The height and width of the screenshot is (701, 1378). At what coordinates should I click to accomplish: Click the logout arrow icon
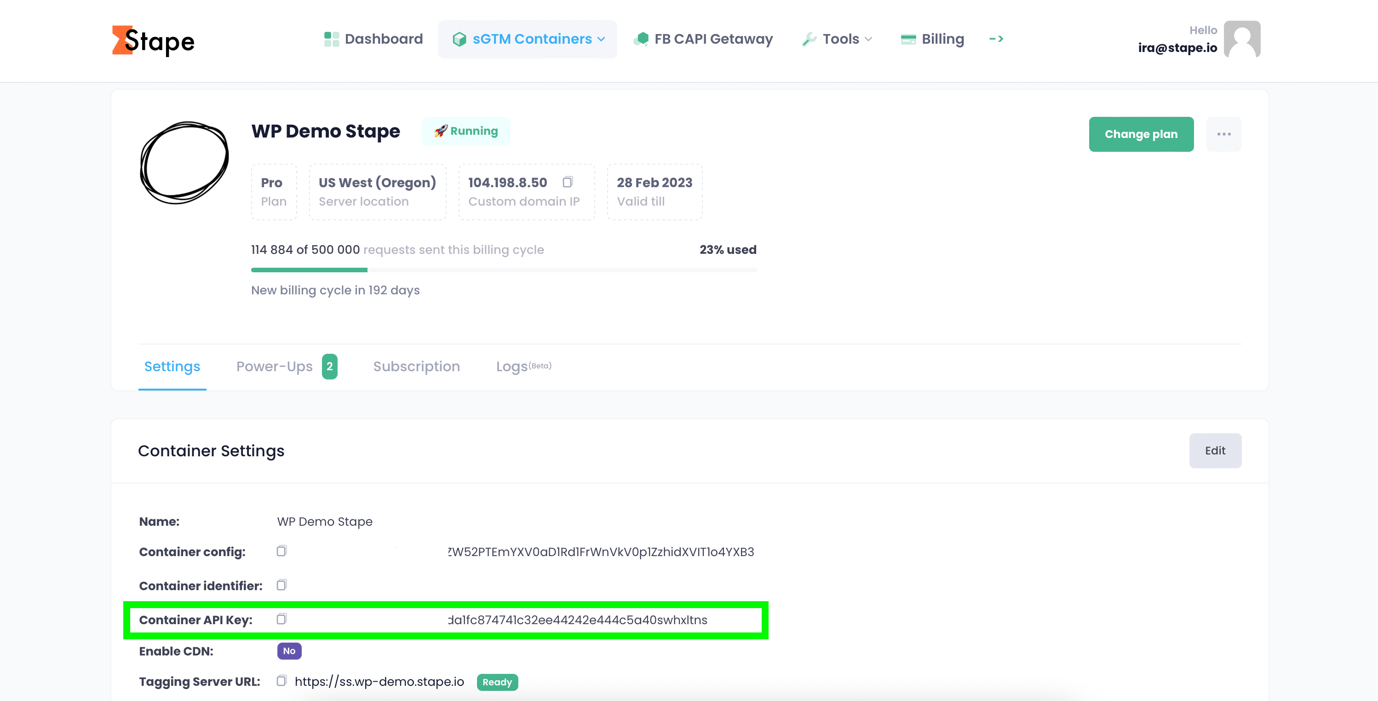(996, 39)
